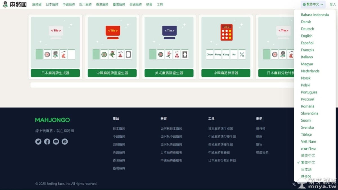Click the red calculator illustration
Screen dimensions: 338x190
(x=226, y=32)
